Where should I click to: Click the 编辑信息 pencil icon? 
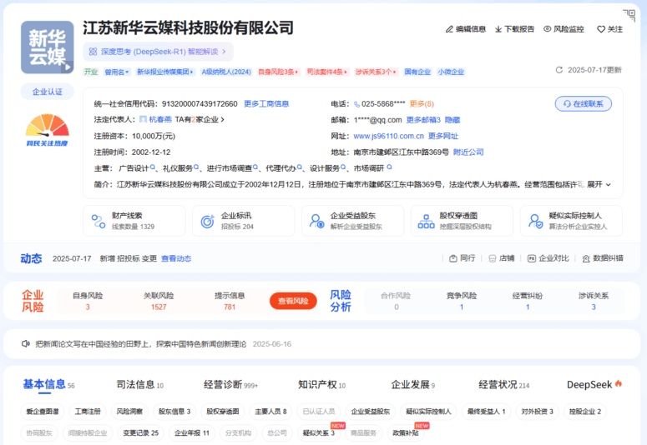(449, 29)
